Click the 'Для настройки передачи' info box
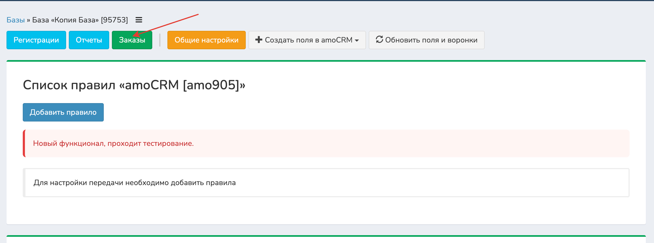 [x=325, y=183]
